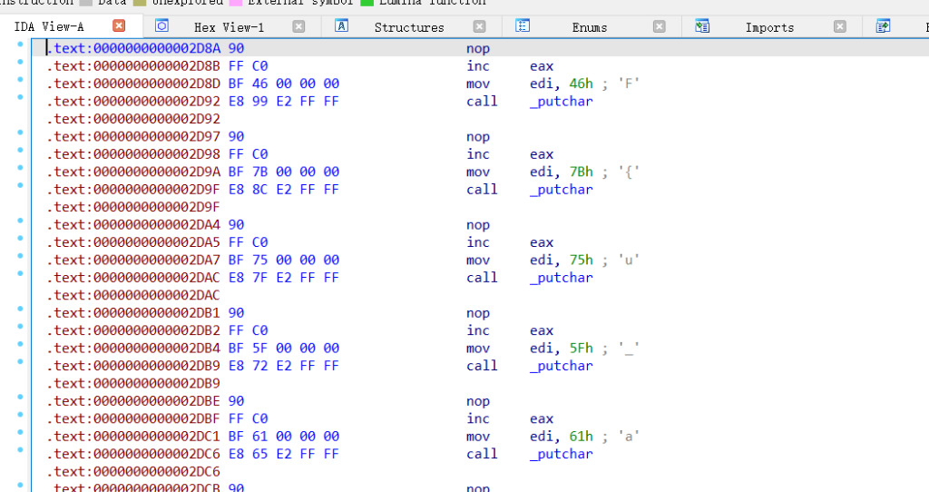The image size is (929, 492).
Task: Click the breakpoint dot beside address 2D9A
Action: click(x=21, y=172)
